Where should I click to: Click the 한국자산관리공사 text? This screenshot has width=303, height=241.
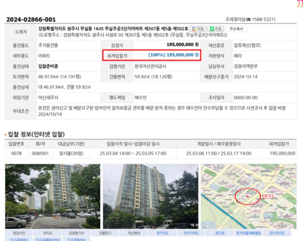150,66
